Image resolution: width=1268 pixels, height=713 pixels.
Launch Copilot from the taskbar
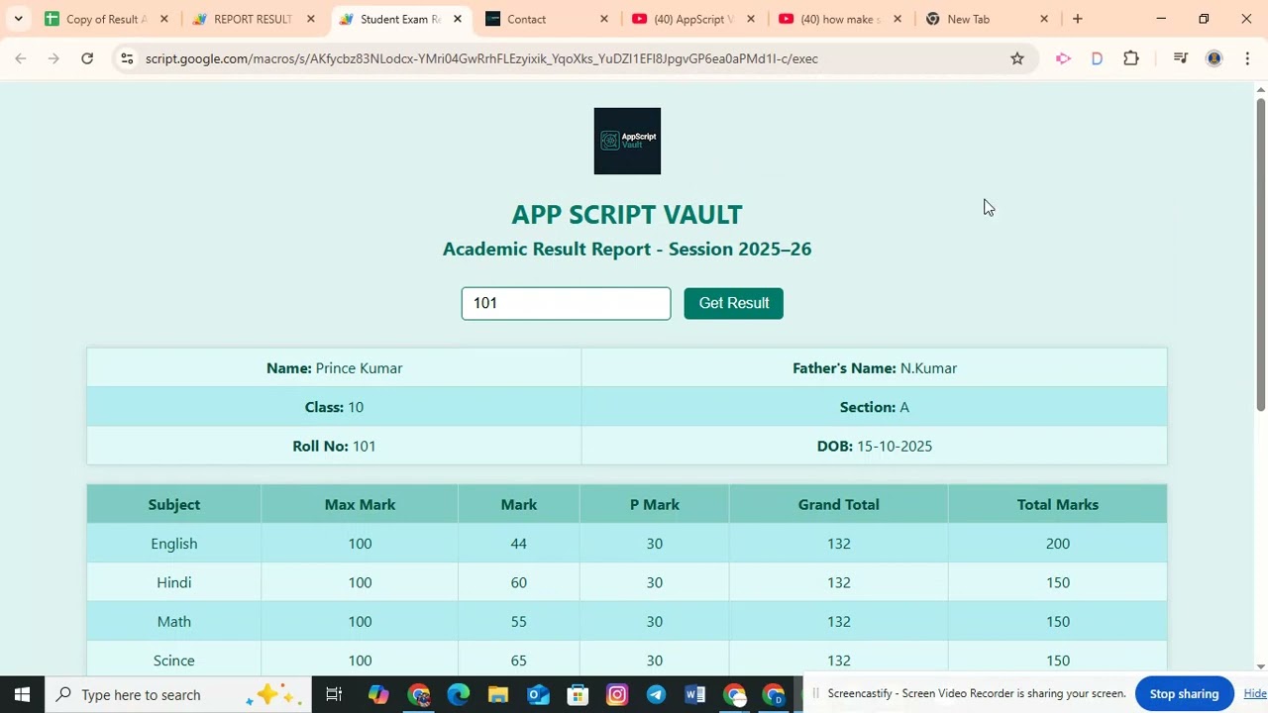(378, 694)
